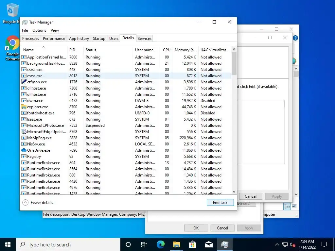
Task: Click the End task button
Action: point(220,203)
